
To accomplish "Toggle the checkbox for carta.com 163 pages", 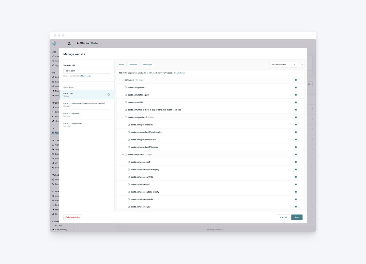I will click(296, 80).
